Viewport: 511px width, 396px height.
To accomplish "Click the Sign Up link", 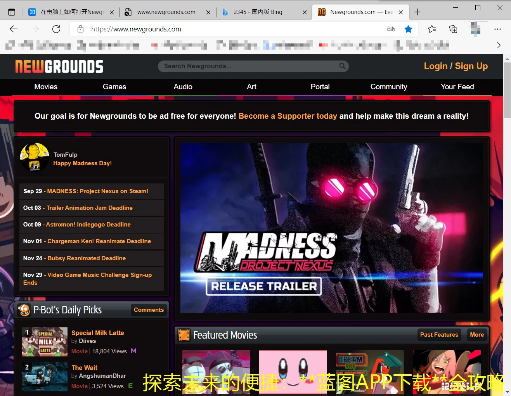I will [471, 66].
